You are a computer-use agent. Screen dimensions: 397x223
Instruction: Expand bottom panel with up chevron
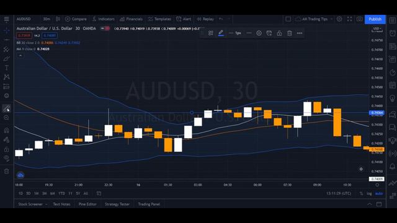[370, 204]
